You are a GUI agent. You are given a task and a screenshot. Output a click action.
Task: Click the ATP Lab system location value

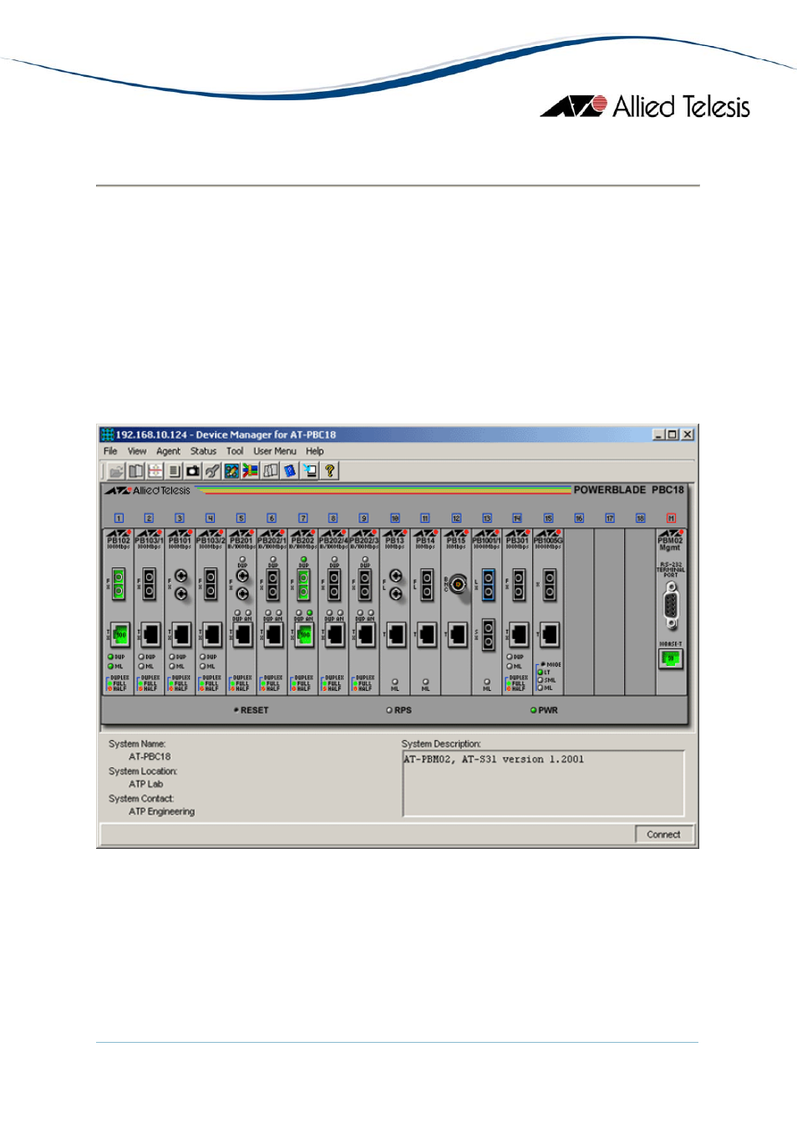[x=146, y=785]
